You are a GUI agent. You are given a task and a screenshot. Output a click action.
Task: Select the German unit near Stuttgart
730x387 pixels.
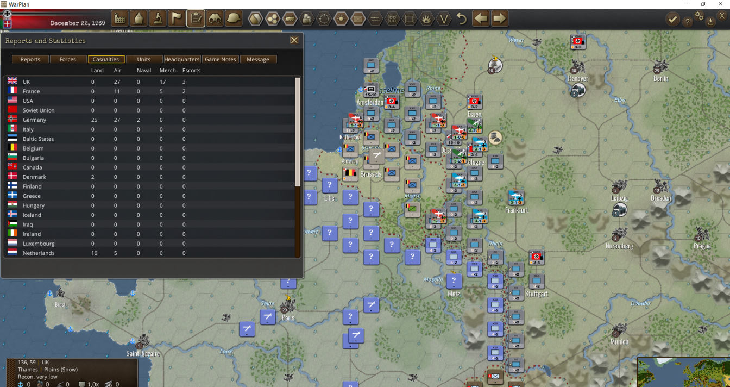point(536,258)
